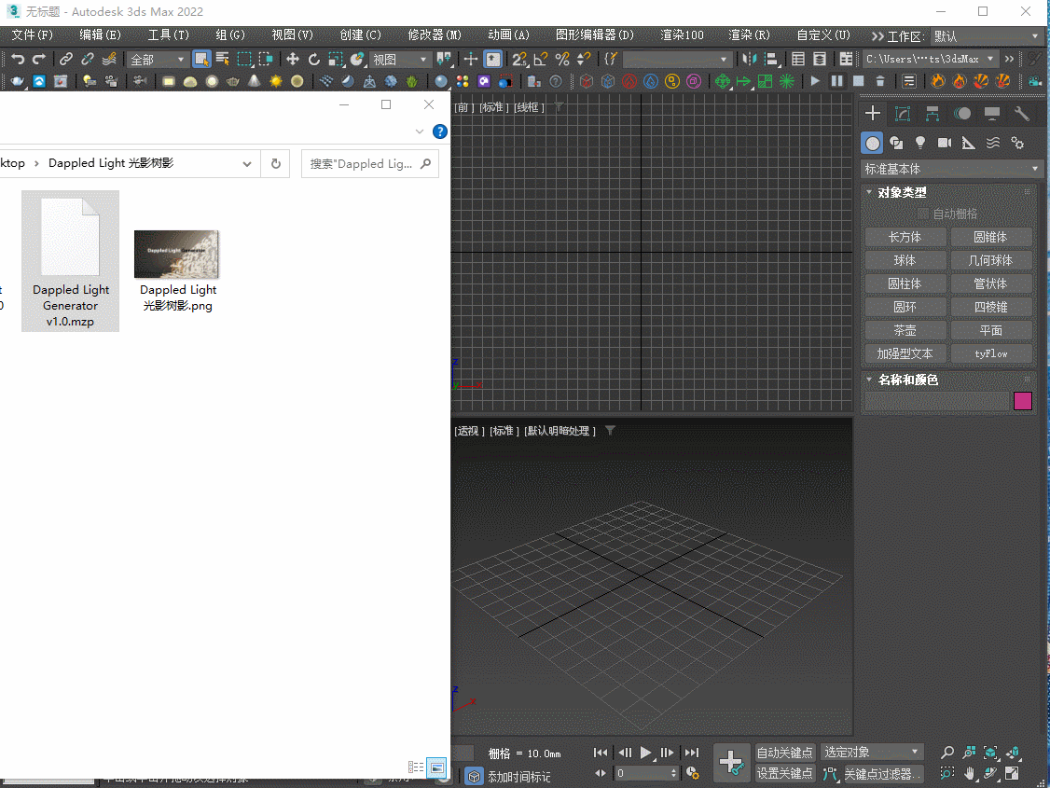Undo the last action via undo arrow
Screen dimensions: 1050x788
coord(18,60)
